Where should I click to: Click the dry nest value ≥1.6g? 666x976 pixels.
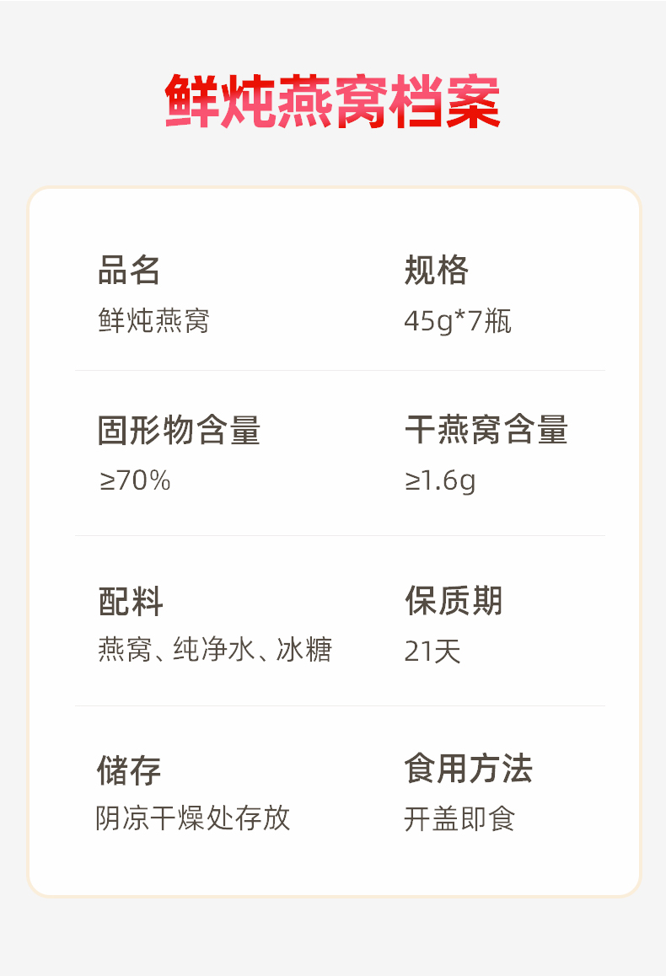(439, 480)
